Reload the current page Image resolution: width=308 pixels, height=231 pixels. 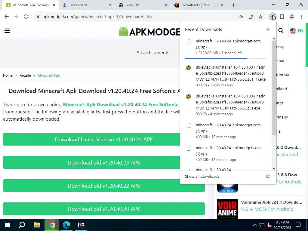click(26, 17)
